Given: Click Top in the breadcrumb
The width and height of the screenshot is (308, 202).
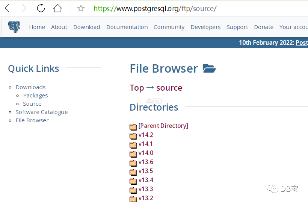Looking at the screenshot, I should [x=137, y=88].
